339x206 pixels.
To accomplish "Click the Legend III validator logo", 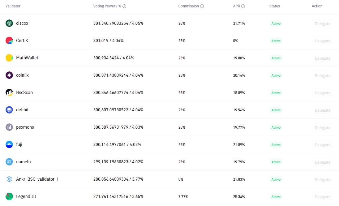I will pos(9,196).
